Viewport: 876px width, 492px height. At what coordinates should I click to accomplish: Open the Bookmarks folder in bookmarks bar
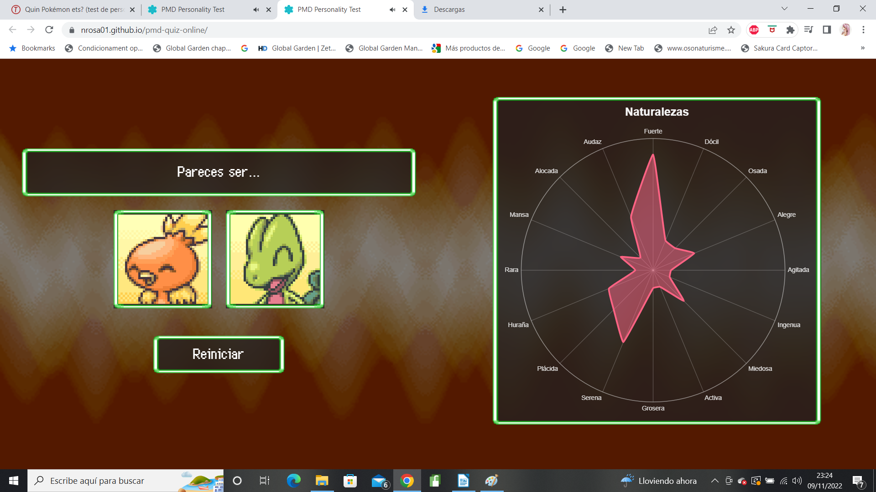click(32, 48)
